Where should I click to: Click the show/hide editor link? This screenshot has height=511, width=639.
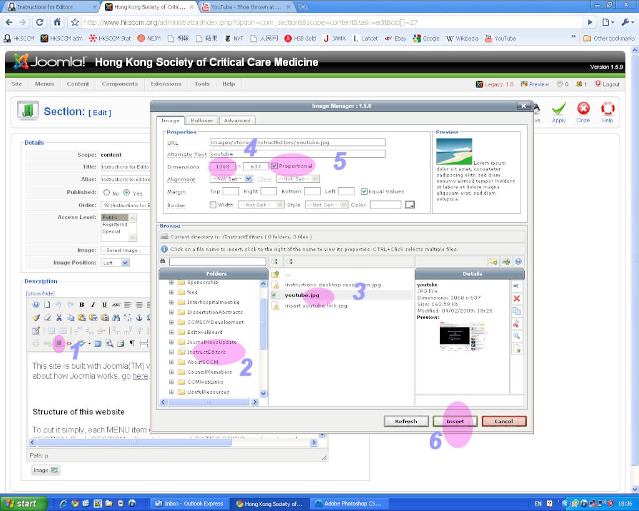click(x=41, y=293)
